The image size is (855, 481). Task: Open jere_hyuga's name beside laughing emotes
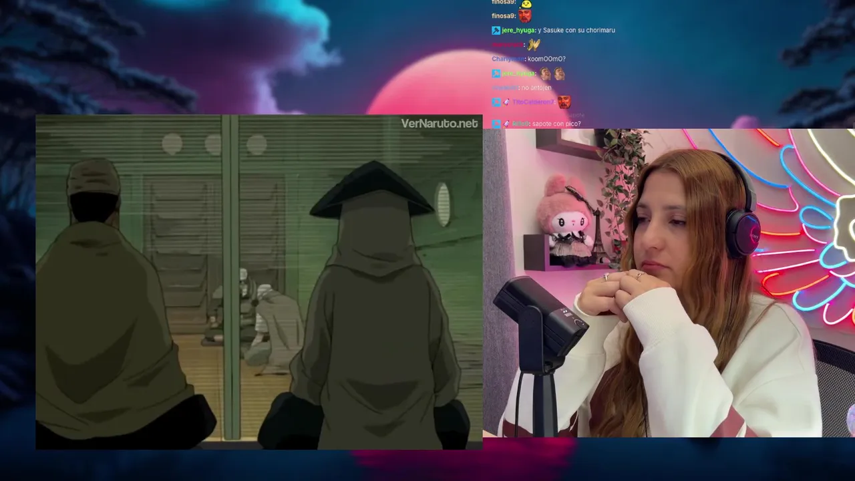(518, 73)
